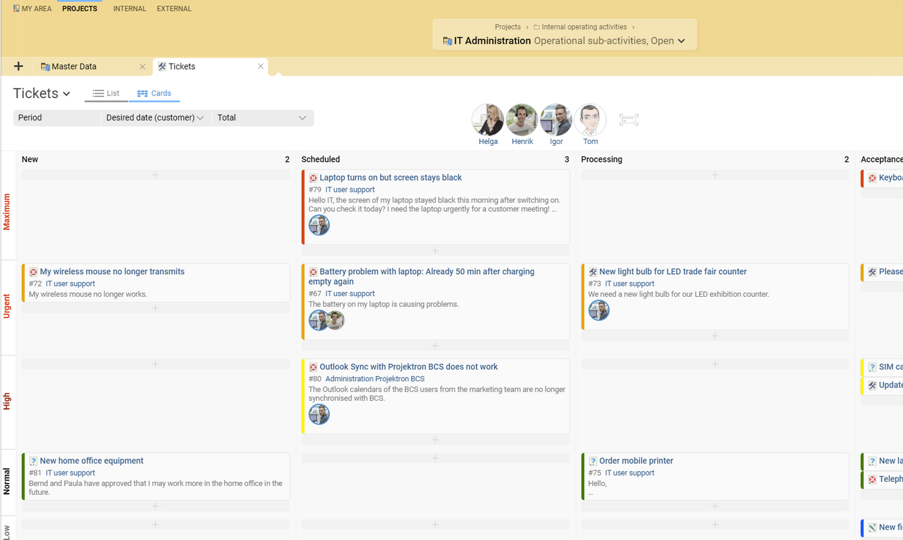903x540 pixels.
Task: Click the assignee avatar on ticket #80
Action: (319, 414)
